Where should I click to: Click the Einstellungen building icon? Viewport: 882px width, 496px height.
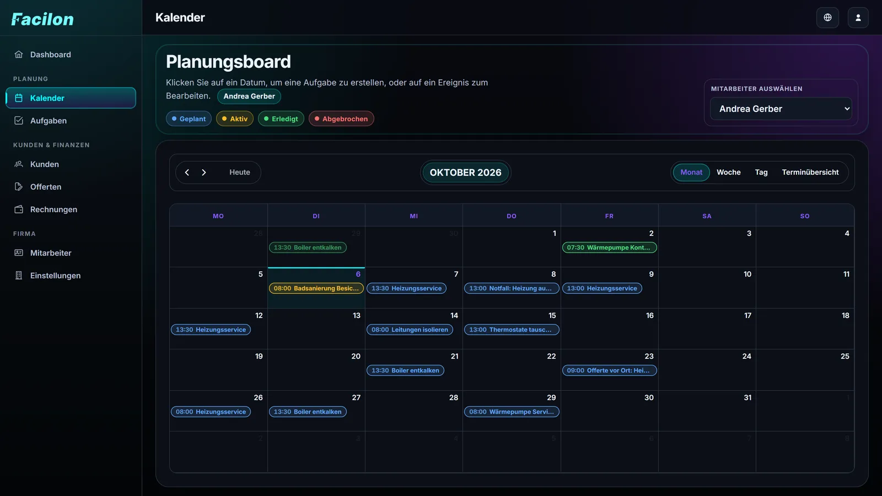[x=19, y=276]
